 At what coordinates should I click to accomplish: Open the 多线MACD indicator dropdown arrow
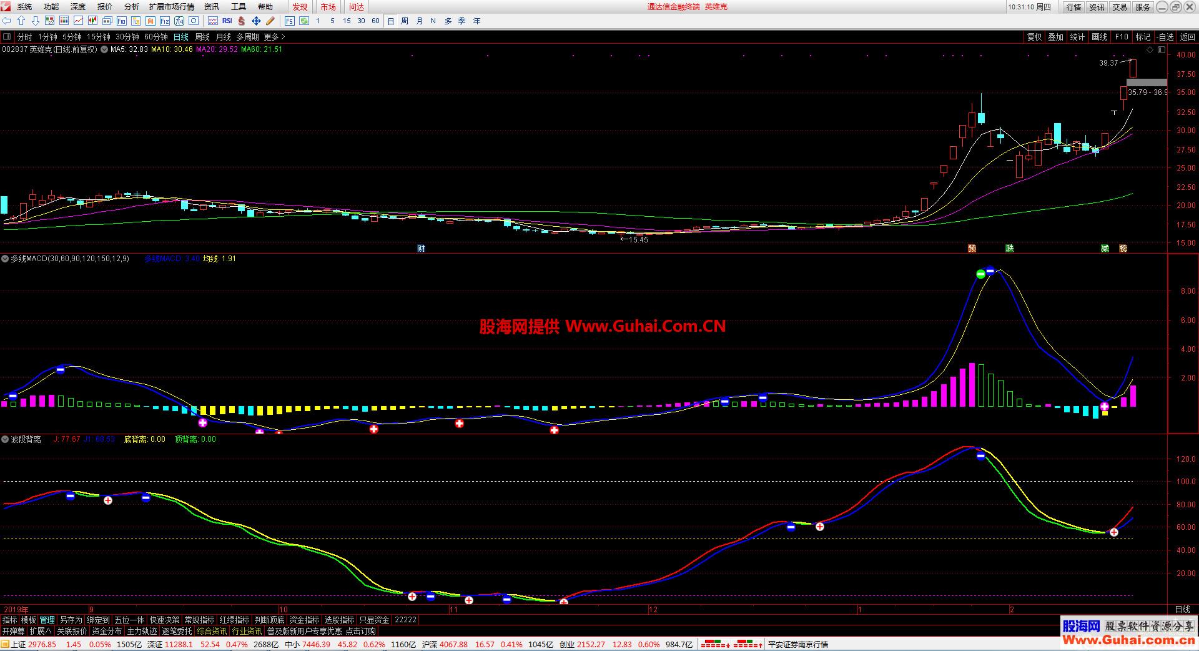point(6,259)
